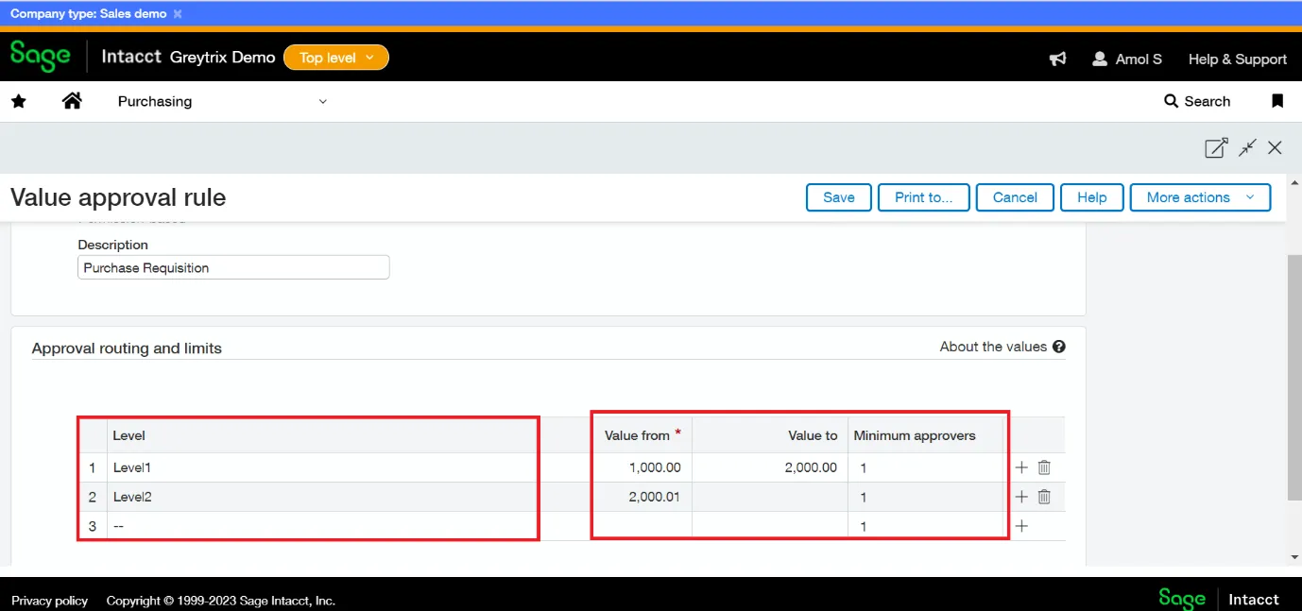This screenshot has height=611, width=1302.
Task: Click the Level column header
Action: click(x=323, y=435)
